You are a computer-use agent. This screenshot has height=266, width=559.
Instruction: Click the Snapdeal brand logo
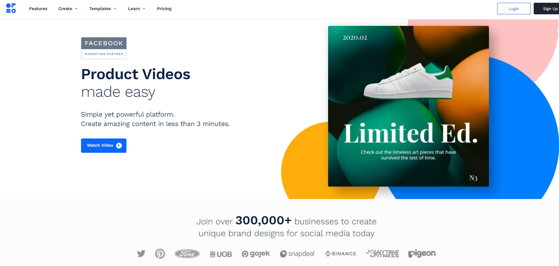pos(297,254)
